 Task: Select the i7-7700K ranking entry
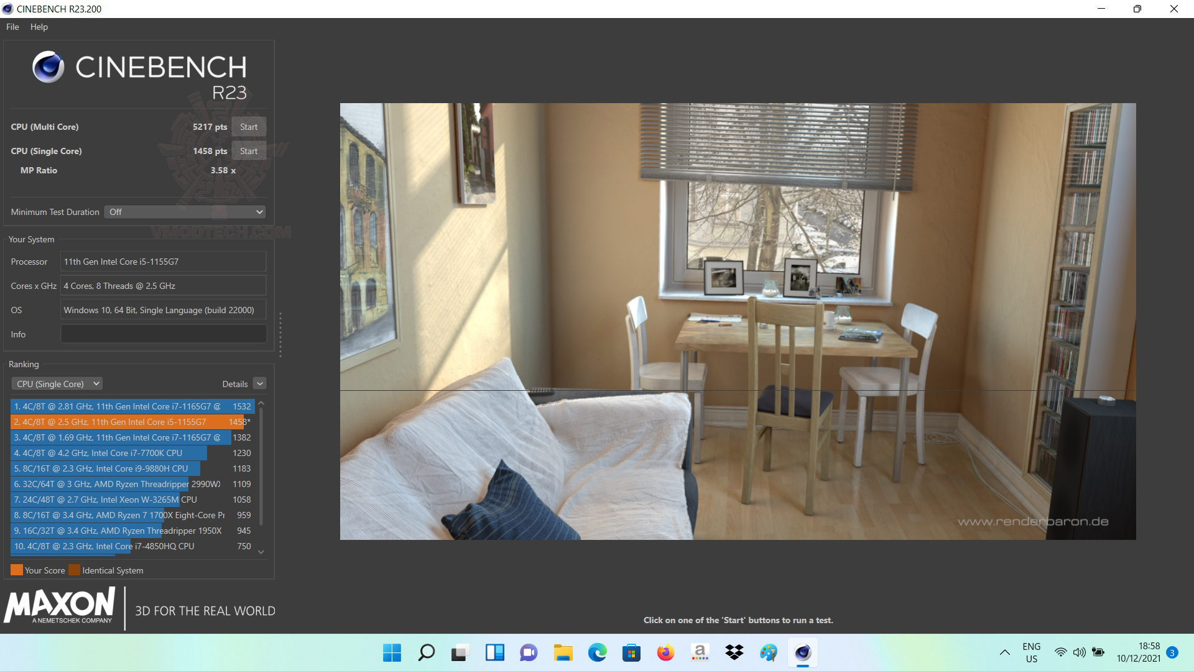(109, 453)
